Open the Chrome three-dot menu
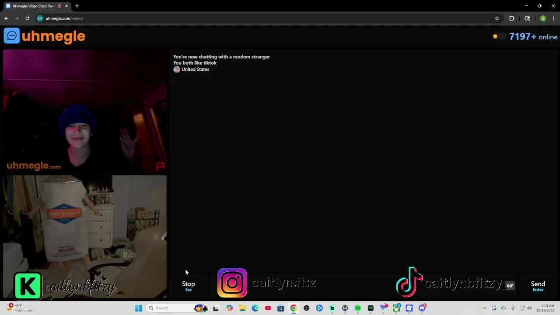This screenshot has height=315, width=560. point(553,18)
